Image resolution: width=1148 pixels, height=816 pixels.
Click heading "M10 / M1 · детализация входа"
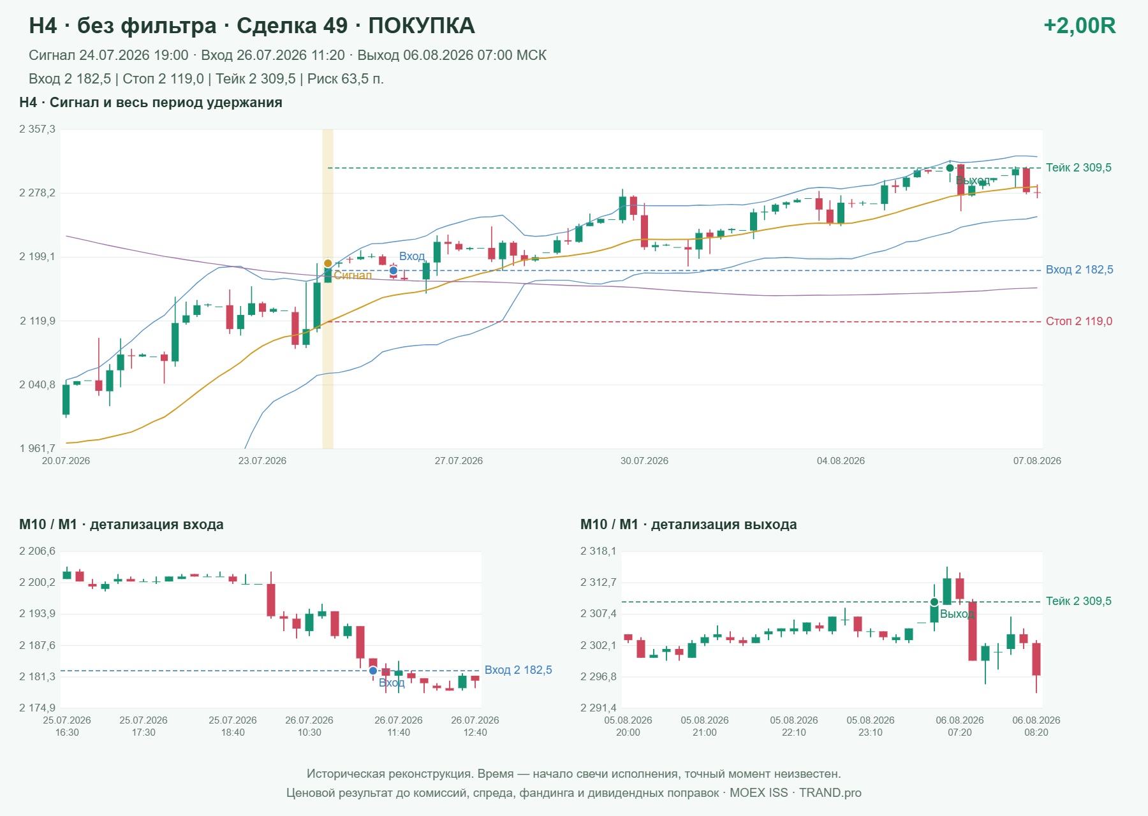[x=121, y=525]
